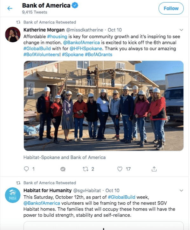Open the #housing hashtag

57,37
